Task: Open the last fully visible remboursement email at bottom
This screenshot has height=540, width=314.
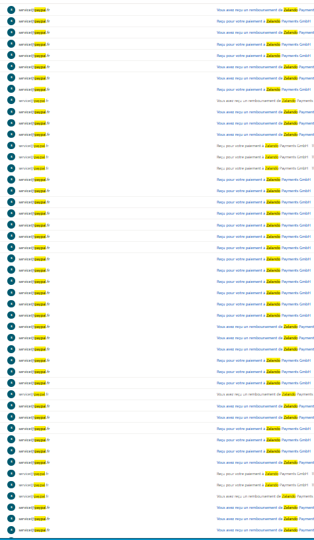Action: click(265, 530)
